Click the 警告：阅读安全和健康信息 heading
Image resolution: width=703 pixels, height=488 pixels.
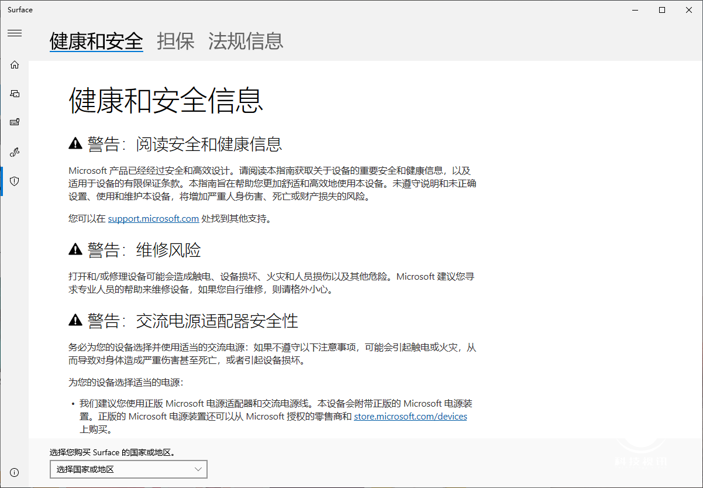click(x=185, y=143)
